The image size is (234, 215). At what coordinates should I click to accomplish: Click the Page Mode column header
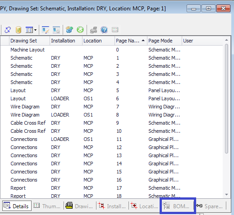point(165,41)
